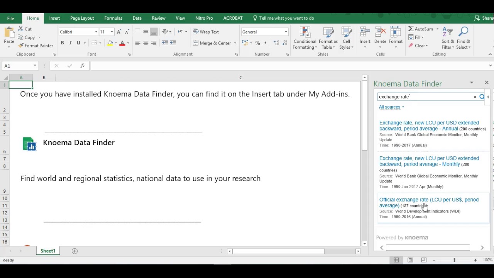494x278 pixels.
Task: Click the Orientation icon
Action: pos(165,32)
